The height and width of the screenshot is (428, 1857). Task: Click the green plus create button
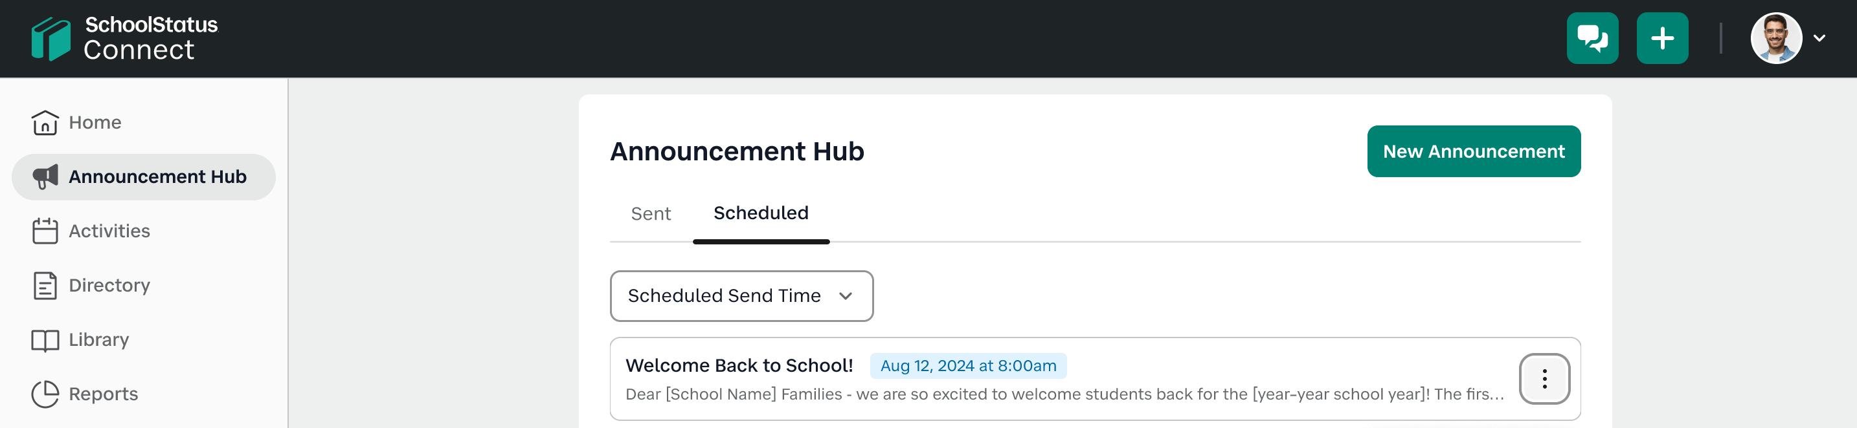tap(1661, 38)
